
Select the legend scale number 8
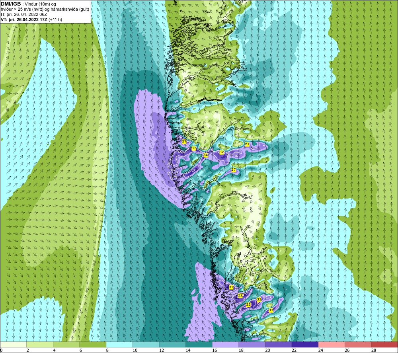tap(107, 350)
